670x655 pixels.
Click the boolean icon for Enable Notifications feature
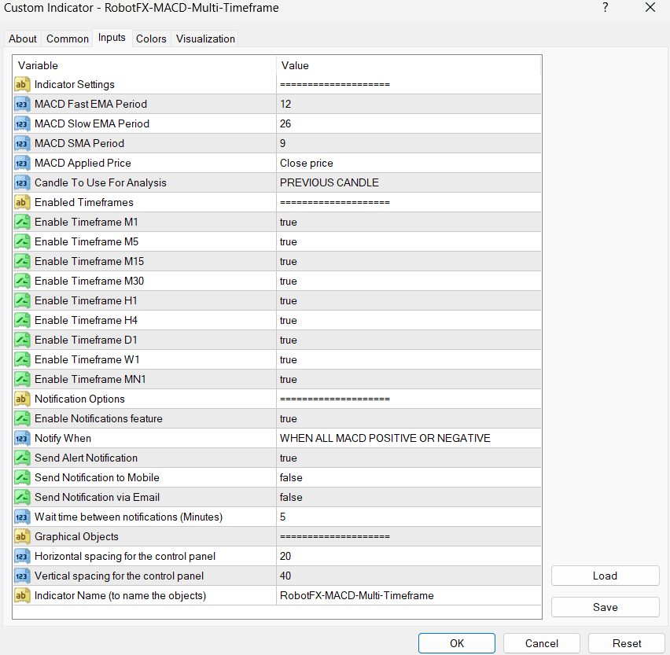pos(22,418)
